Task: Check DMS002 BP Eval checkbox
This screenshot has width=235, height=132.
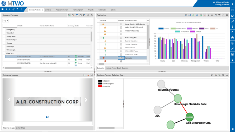Action: 121,48
